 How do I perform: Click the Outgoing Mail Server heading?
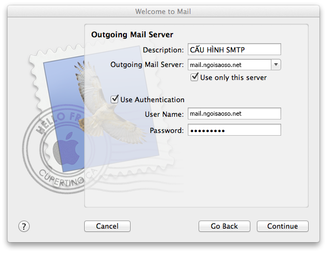[132, 35]
